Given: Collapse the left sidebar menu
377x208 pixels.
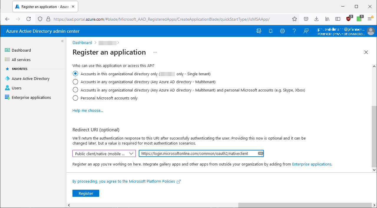Looking at the screenshot, I should tap(62, 41).
